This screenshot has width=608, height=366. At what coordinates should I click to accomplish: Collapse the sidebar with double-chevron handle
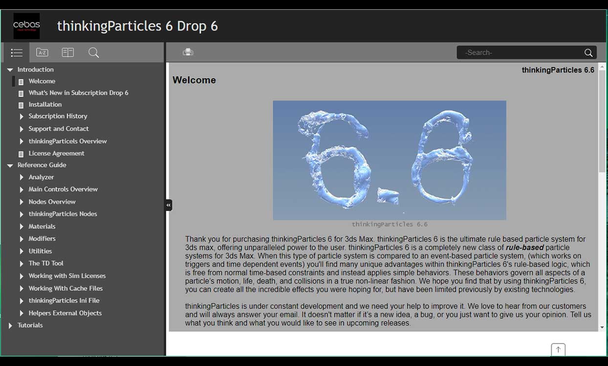169,205
